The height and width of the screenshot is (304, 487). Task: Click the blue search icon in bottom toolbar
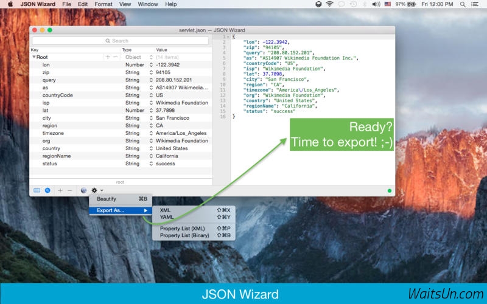tap(47, 190)
